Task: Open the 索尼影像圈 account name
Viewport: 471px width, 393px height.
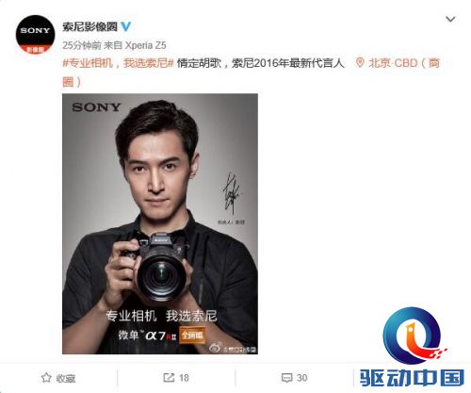Action: coord(89,26)
